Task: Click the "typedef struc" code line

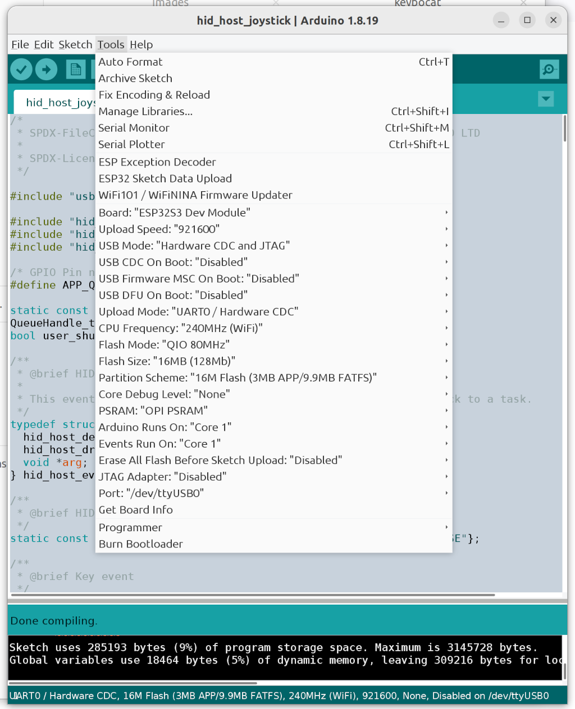Action: coord(53,424)
